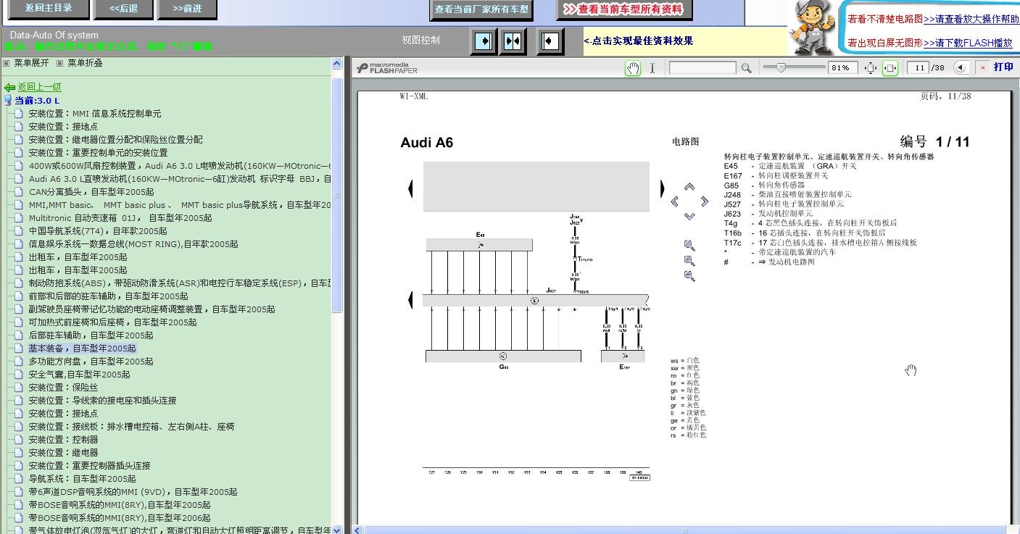
Task: Select 导航系统：自车型年2005起
Action: 82,479
